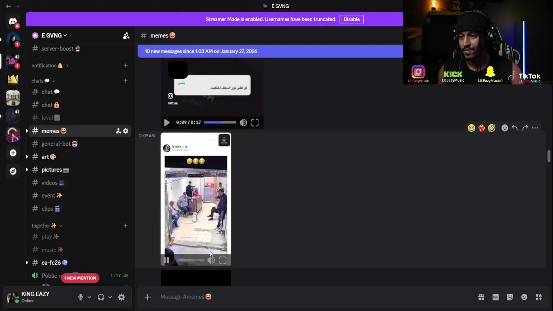Viewport: 553px width, 311px height.
Task: Open the emoji picker in message bar
Action: pos(524,297)
